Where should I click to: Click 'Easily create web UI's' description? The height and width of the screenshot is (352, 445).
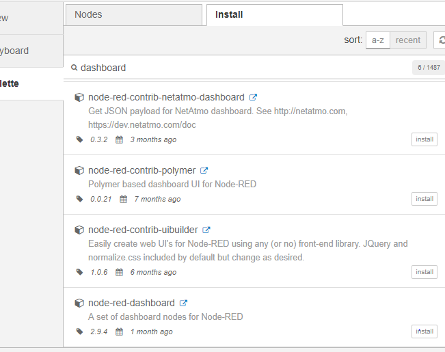coord(248,250)
